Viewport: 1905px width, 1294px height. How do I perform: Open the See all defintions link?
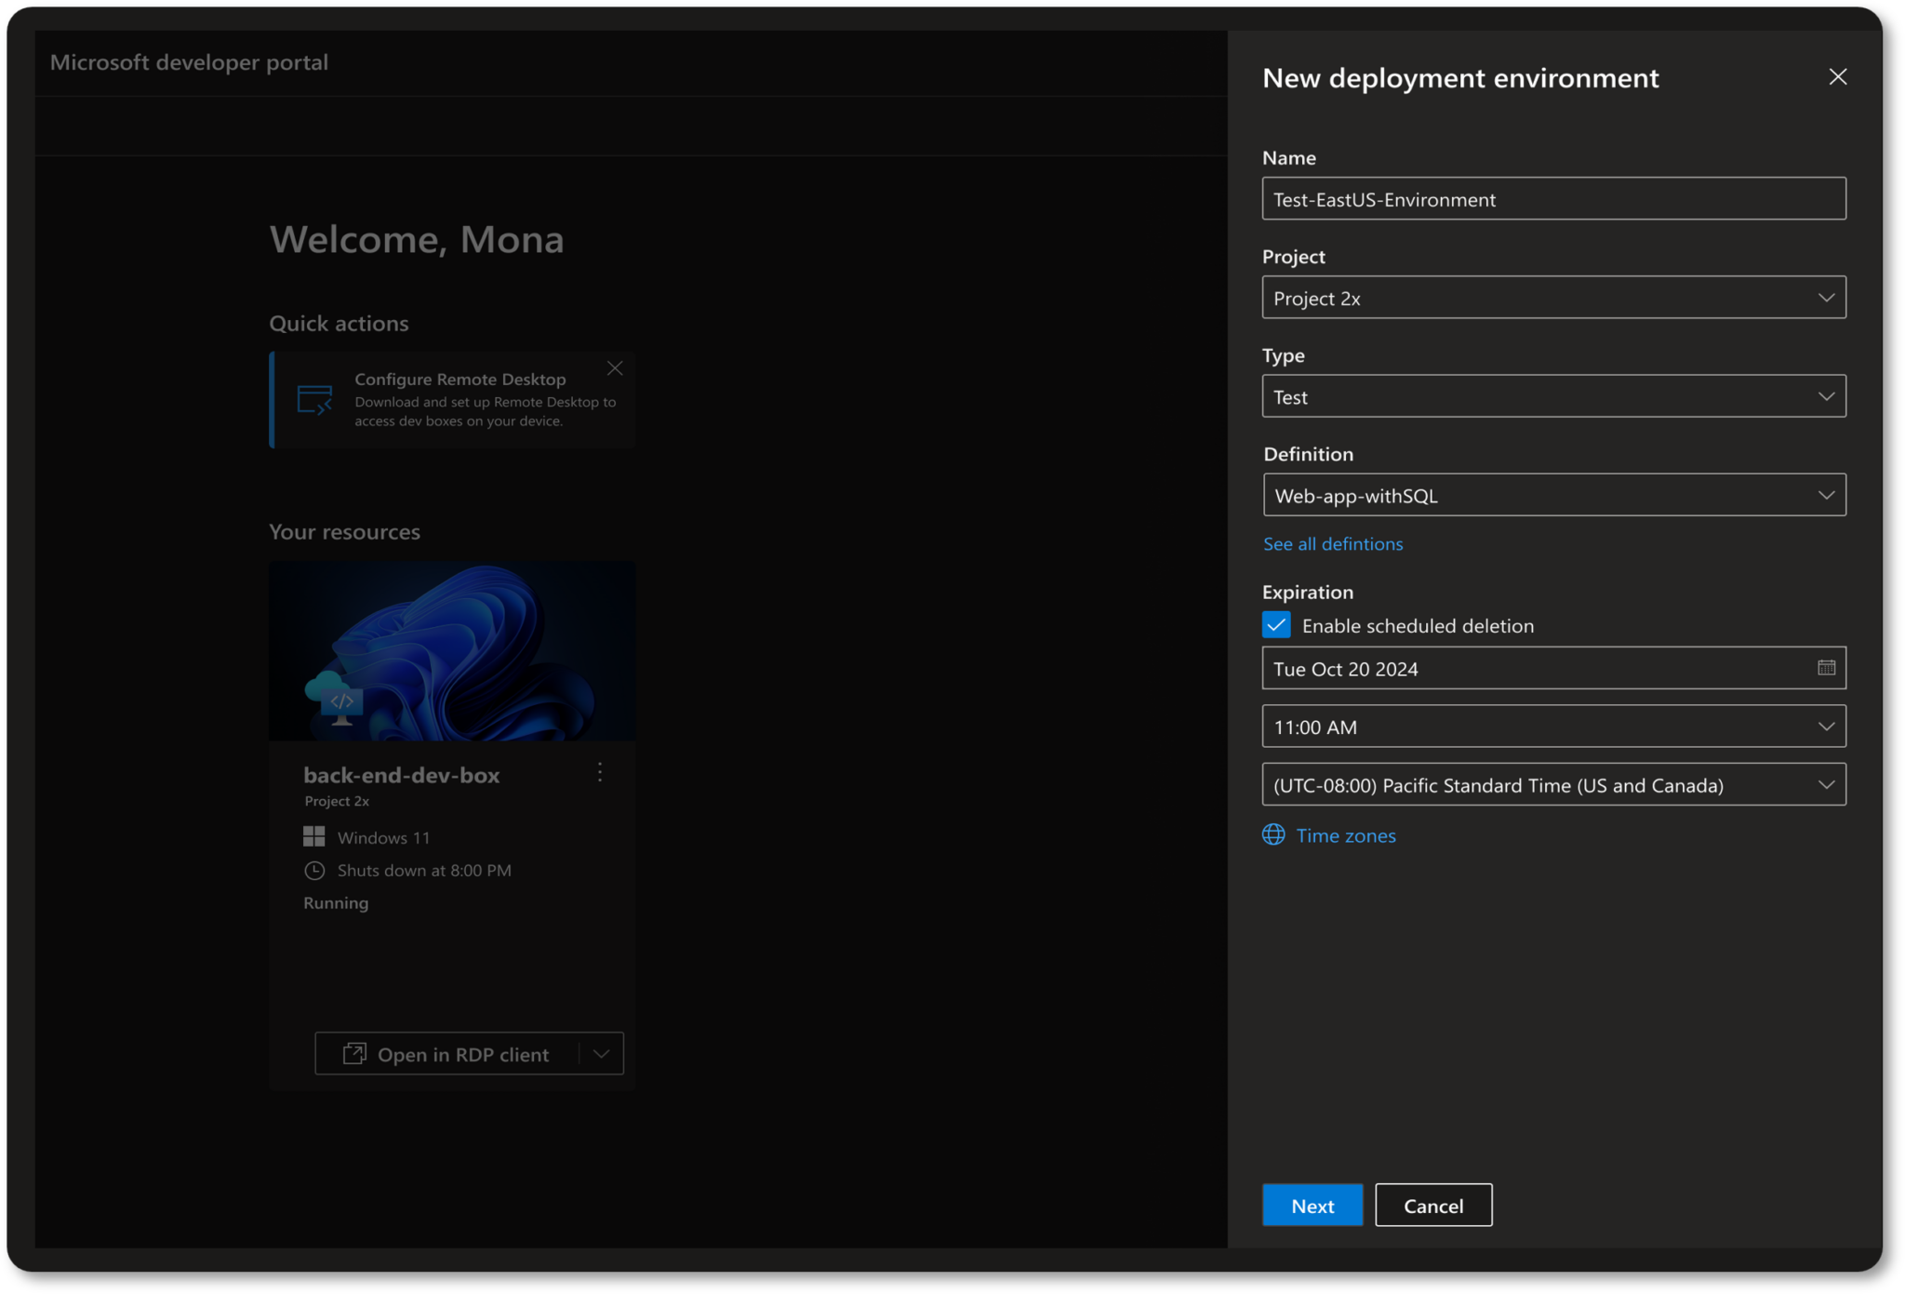click(1332, 544)
